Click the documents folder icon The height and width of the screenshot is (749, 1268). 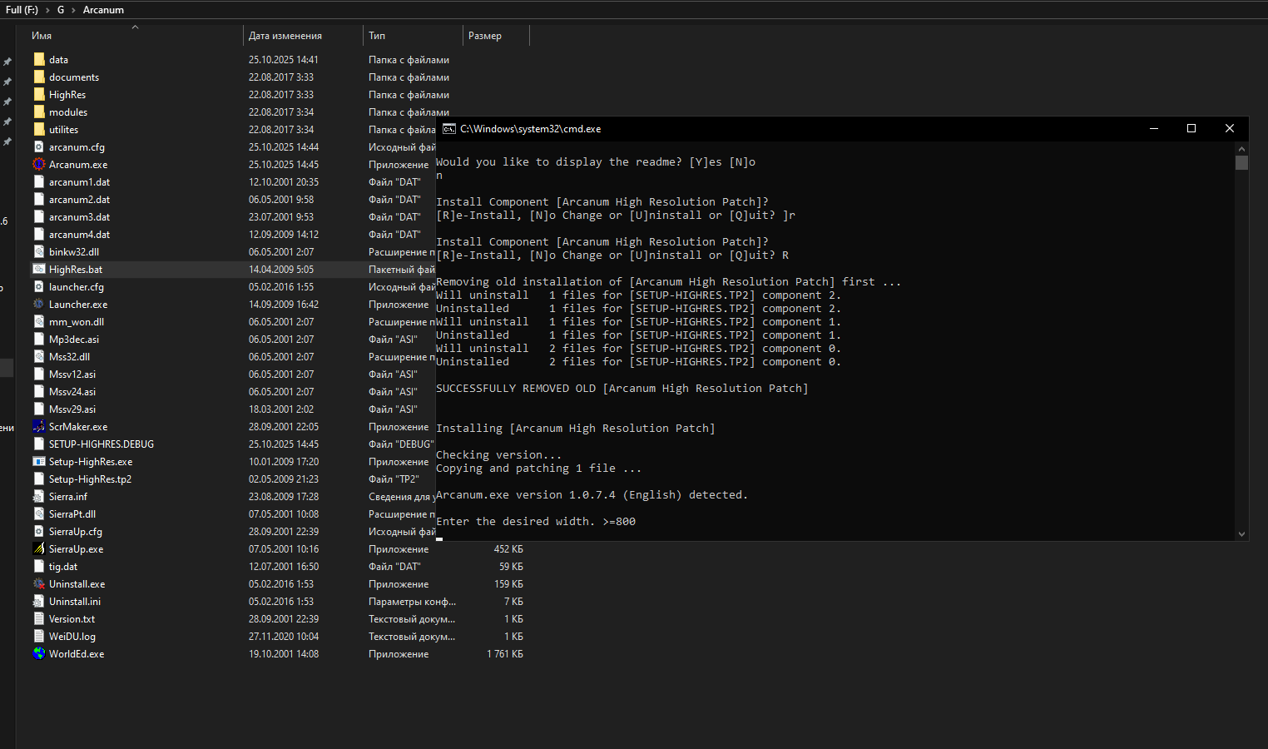pos(39,77)
